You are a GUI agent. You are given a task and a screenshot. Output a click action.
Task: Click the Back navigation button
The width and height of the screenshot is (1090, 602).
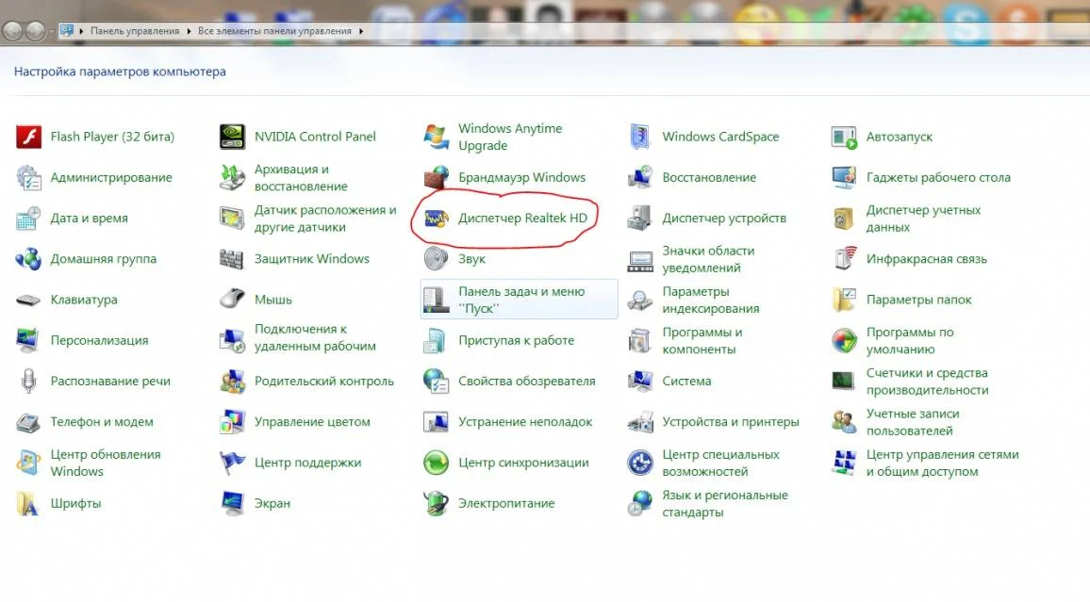point(12,30)
